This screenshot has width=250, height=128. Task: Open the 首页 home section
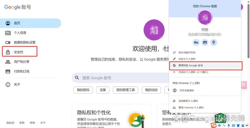pyautogui.click(x=30, y=23)
